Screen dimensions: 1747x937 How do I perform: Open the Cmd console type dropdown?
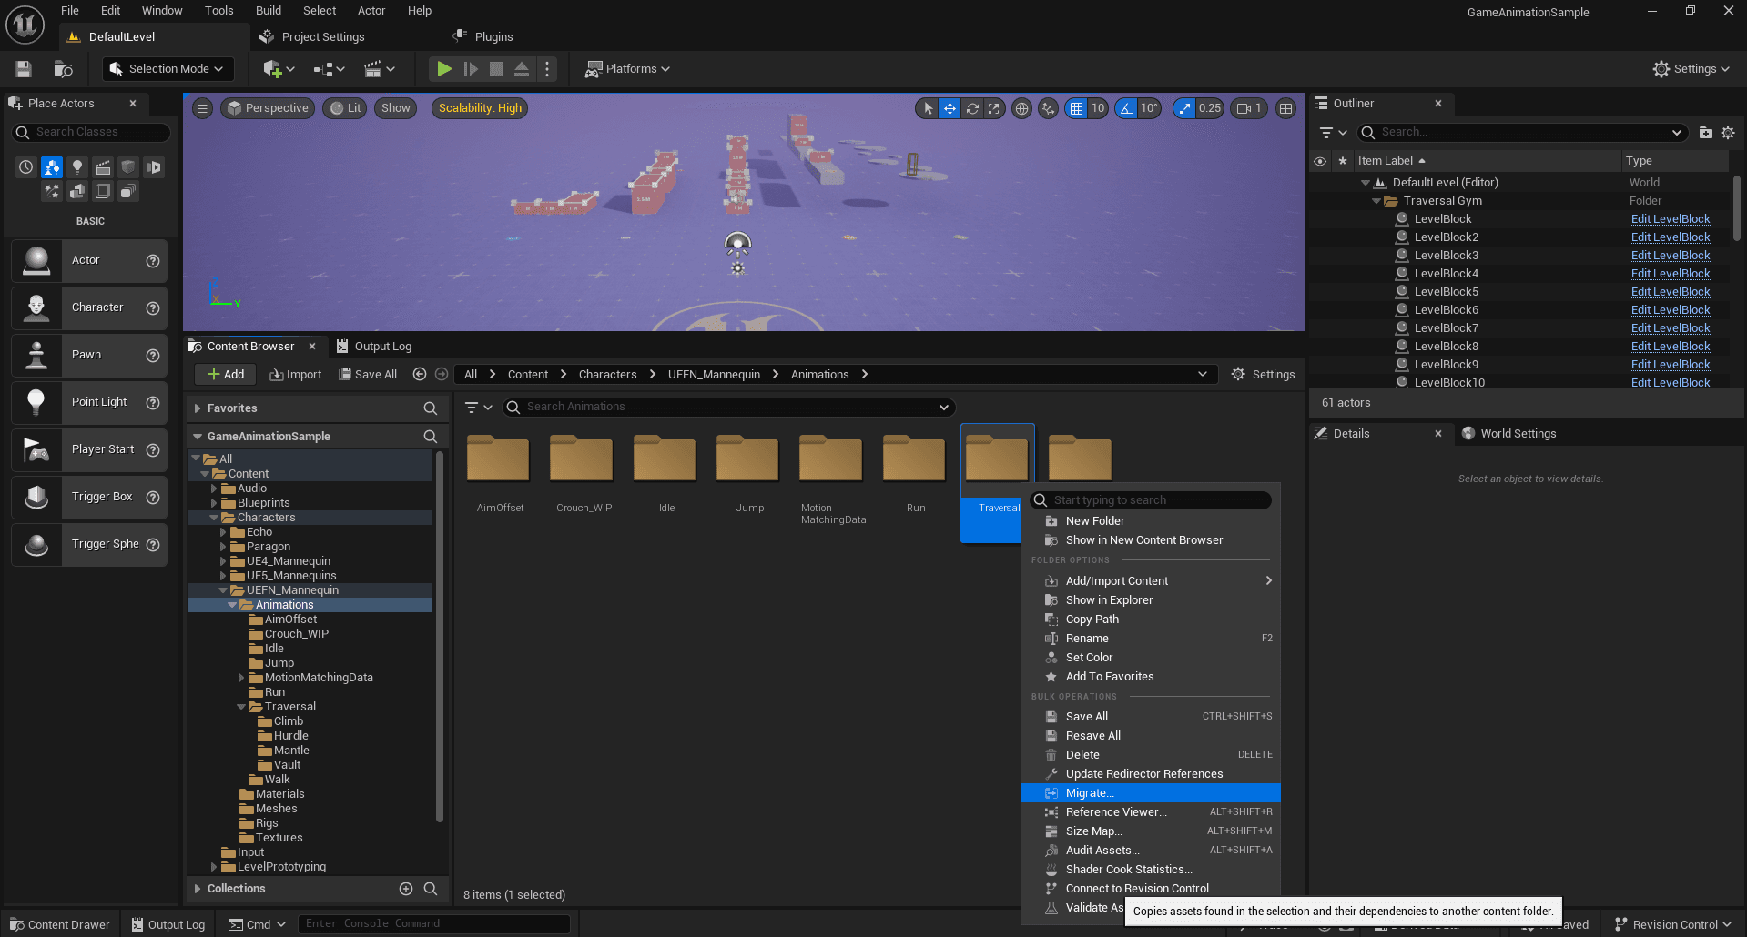(258, 924)
